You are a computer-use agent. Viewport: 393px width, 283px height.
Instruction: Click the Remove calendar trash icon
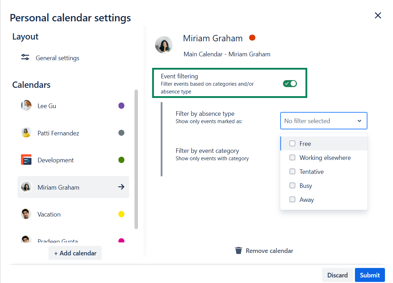pyautogui.click(x=239, y=250)
